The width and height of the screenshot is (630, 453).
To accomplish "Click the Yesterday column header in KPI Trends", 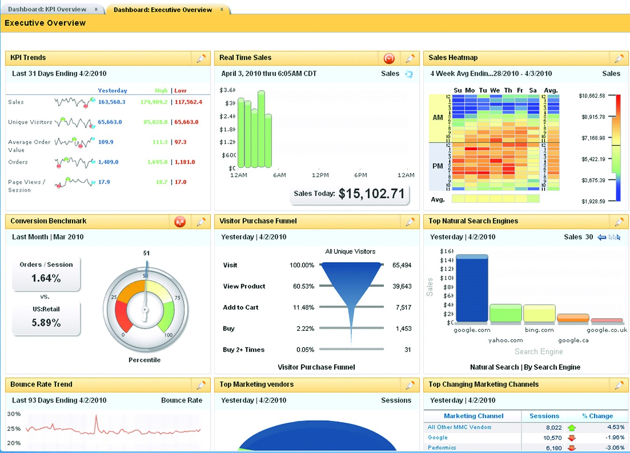I will click(112, 91).
